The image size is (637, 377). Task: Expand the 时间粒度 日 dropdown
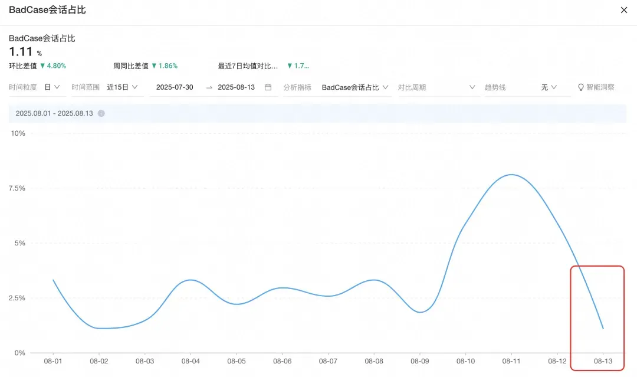(52, 87)
